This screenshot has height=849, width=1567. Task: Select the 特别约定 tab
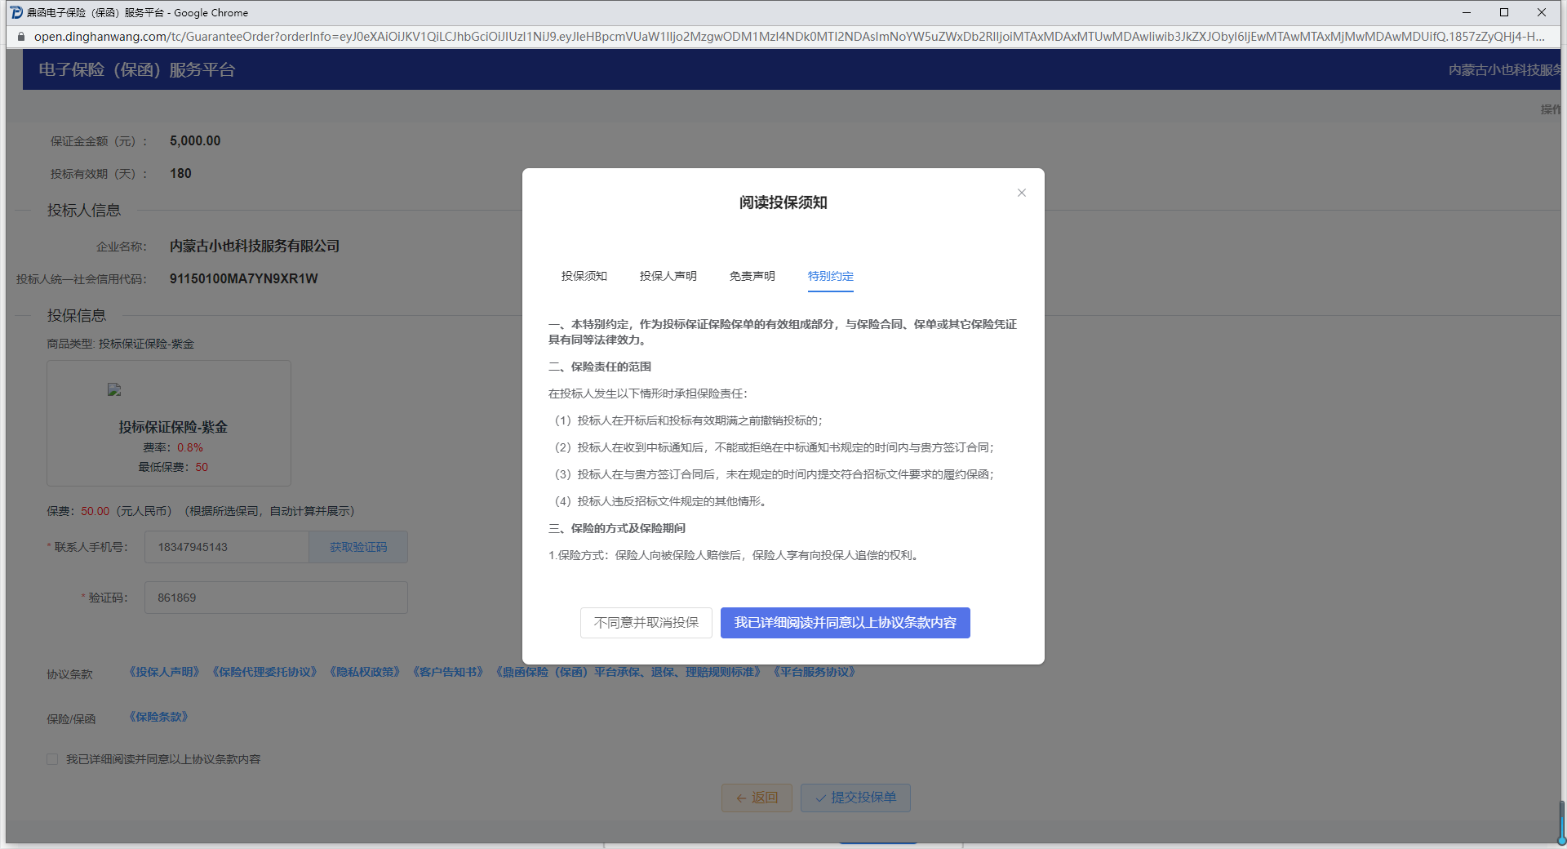[x=831, y=276]
